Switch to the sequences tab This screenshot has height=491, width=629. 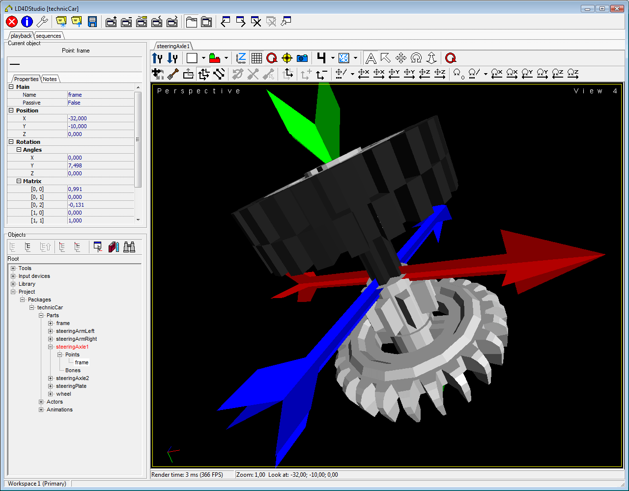[49, 36]
